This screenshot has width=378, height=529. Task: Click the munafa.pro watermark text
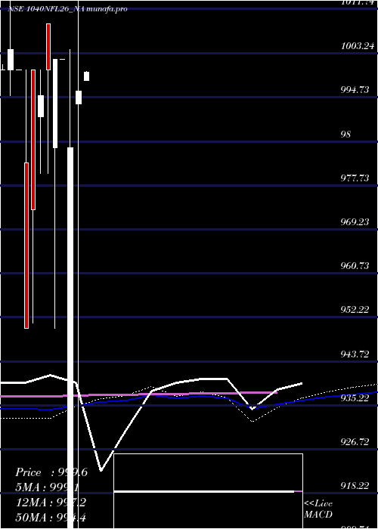pyautogui.click(x=107, y=9)
